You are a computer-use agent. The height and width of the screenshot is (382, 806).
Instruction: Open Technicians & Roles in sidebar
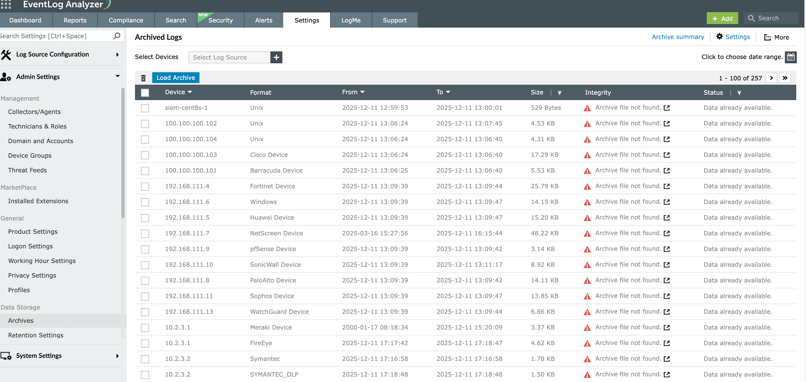point(37,127)
